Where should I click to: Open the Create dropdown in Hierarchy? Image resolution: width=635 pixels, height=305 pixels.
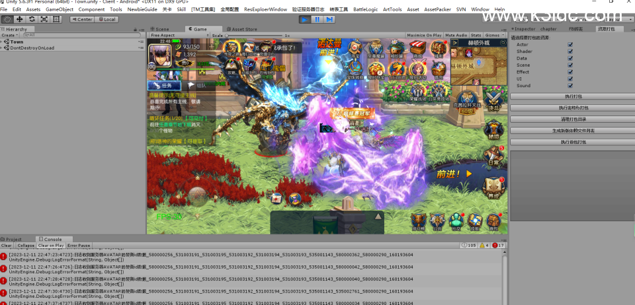(x=9, y=35)
